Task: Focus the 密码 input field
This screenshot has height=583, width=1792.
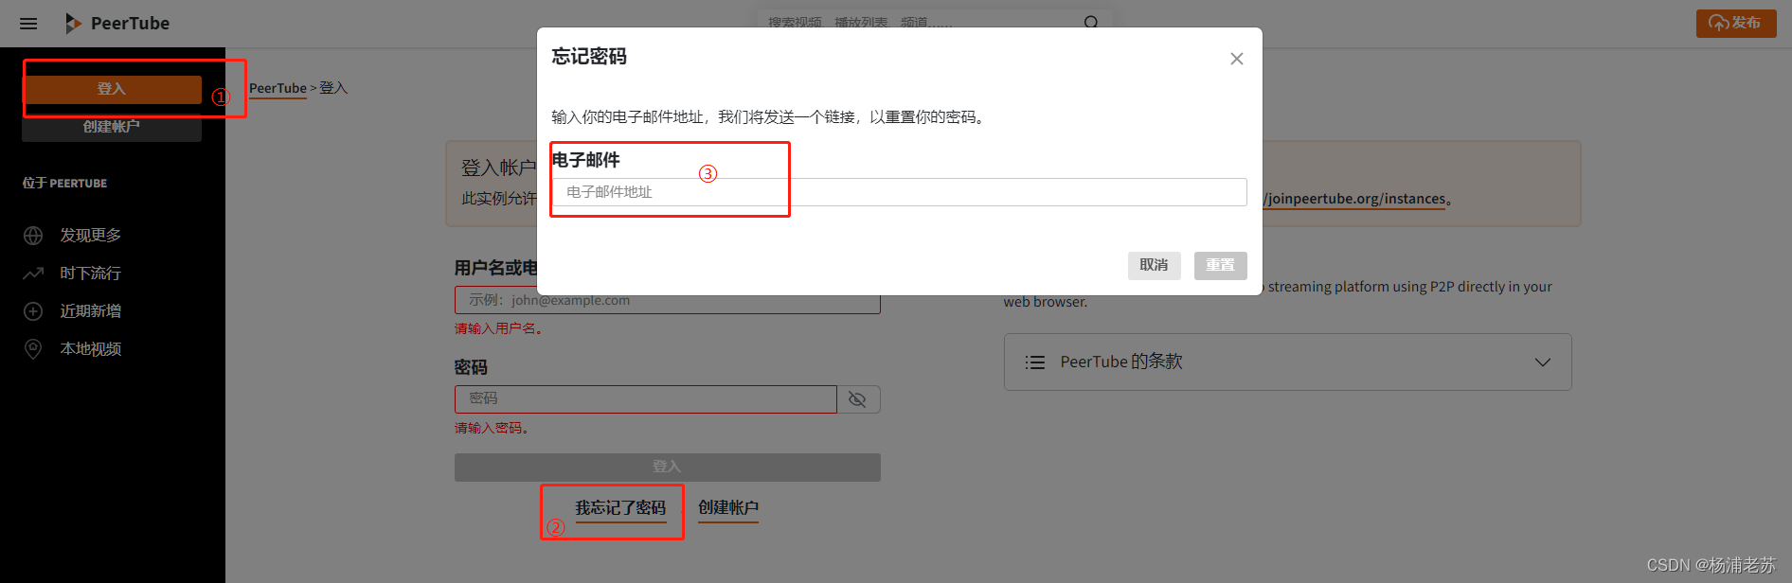Action: click(x=646, y=399)
